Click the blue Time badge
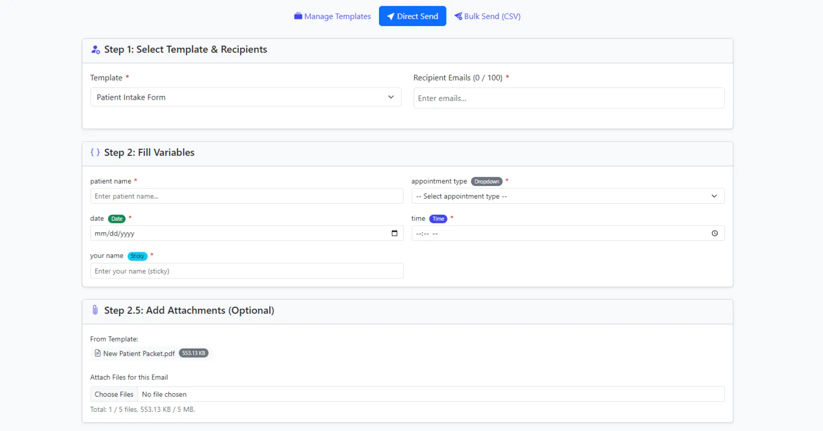This screenshot has height=431, width=823. click(438, 219)
